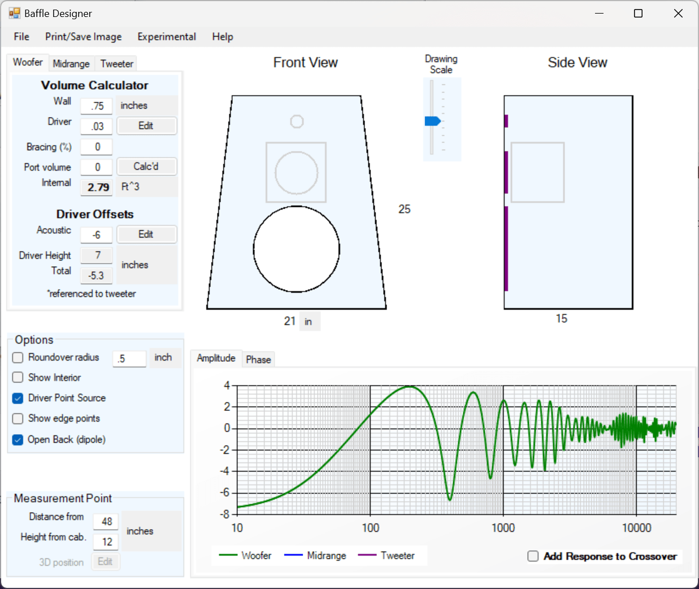Enable the Roundover radius checkbox
Image resolution: width=699 pixels, height=589 pixels.
click(x=18, y=357)
